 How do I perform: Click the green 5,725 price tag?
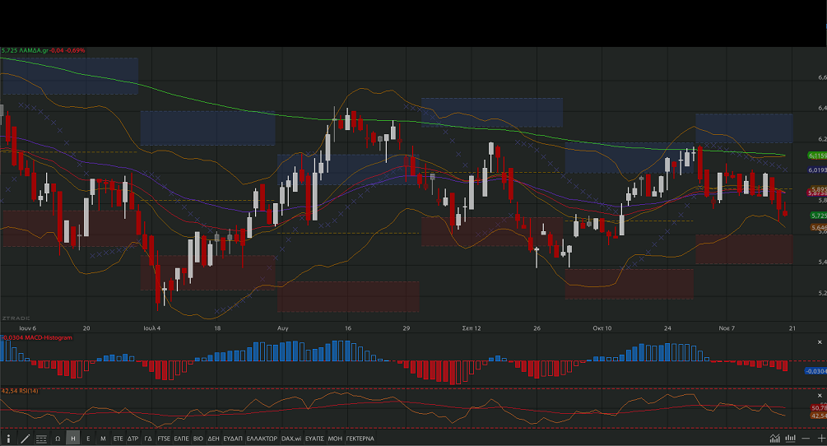(819, 216)
